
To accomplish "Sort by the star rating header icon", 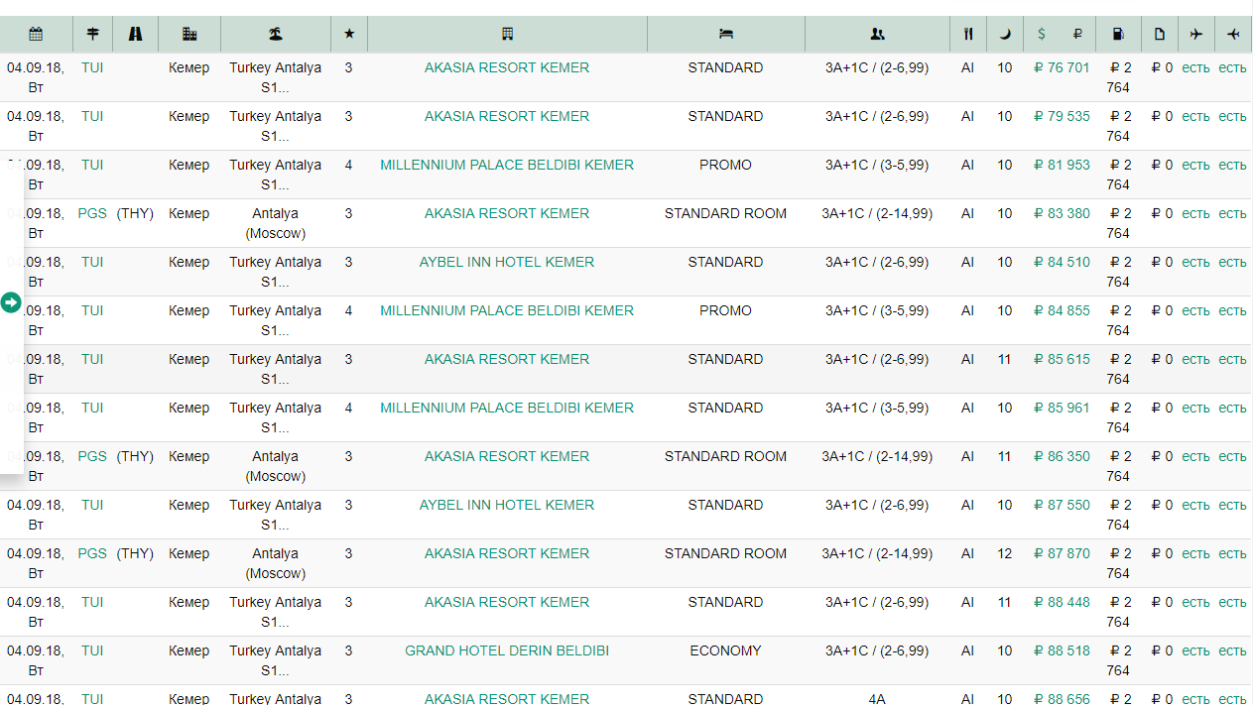I will pos(349,34).
